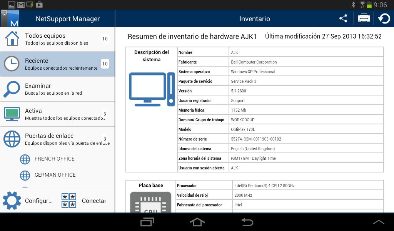The height and width of the screenshot is (231, 394).
Task: Select '1152 Mb' memory value
Action: [x=239, y=110]
